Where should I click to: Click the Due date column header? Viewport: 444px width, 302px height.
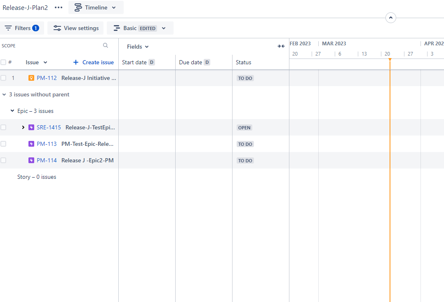(190, 62)
